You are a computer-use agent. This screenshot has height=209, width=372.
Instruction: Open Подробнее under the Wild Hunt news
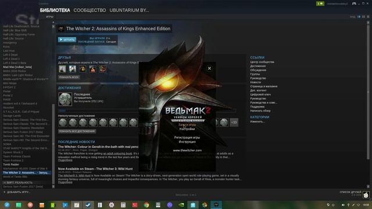(x=65, y=182)
